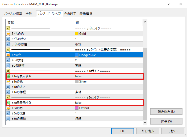Click the キャンセル button
This screenshot has height=137, width=187.
click(148, 131)
